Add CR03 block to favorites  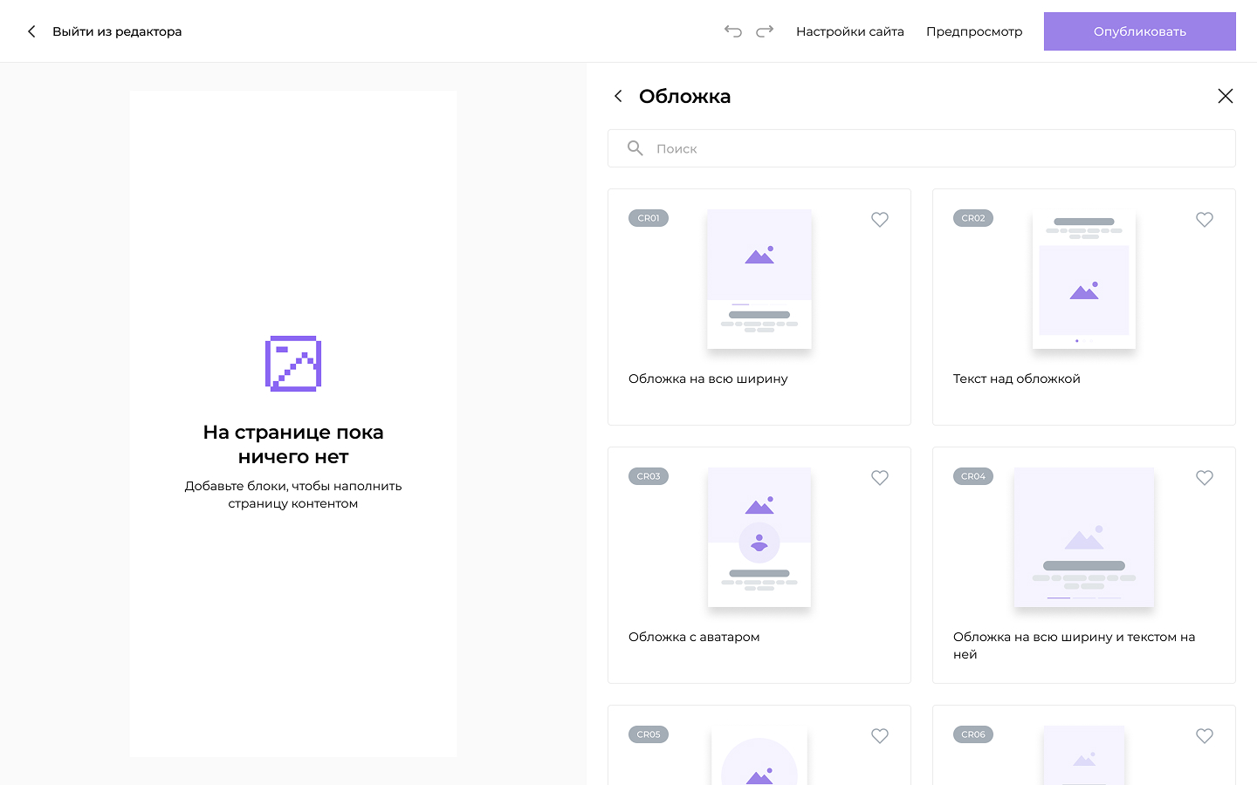(880, 478)
